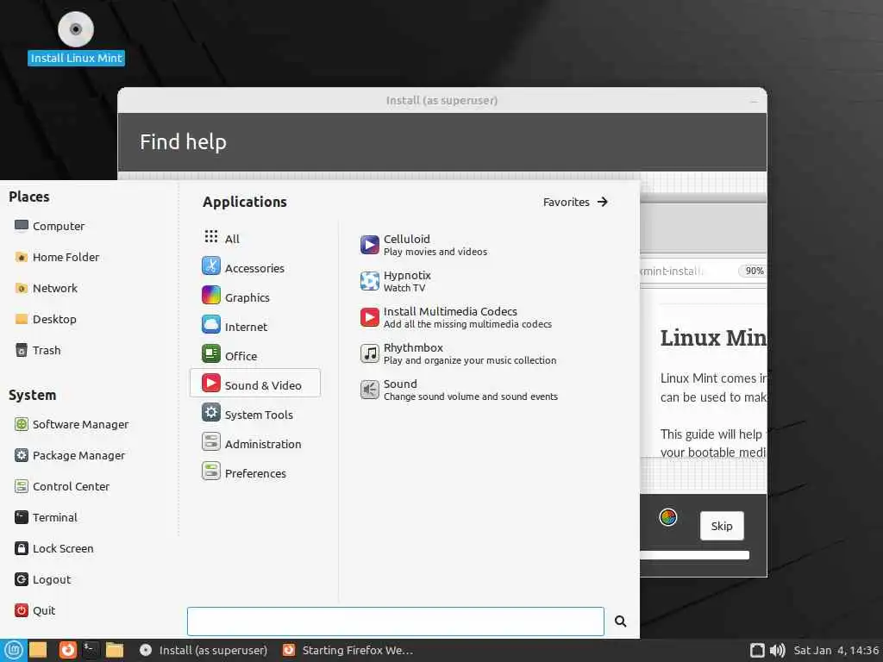
Task: Launch the Hypnotix TV icon
Action: pos(369,281)
